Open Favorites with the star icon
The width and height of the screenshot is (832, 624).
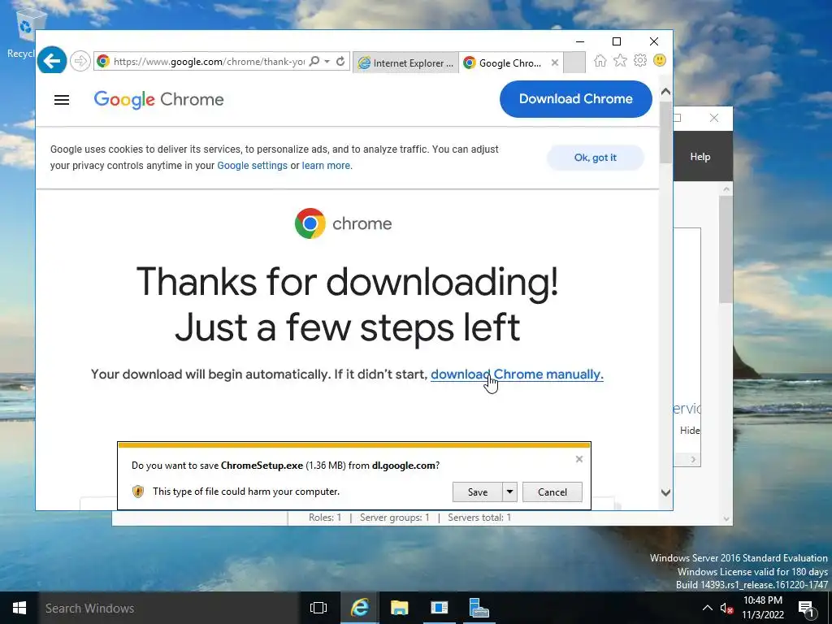pos(620,60)
